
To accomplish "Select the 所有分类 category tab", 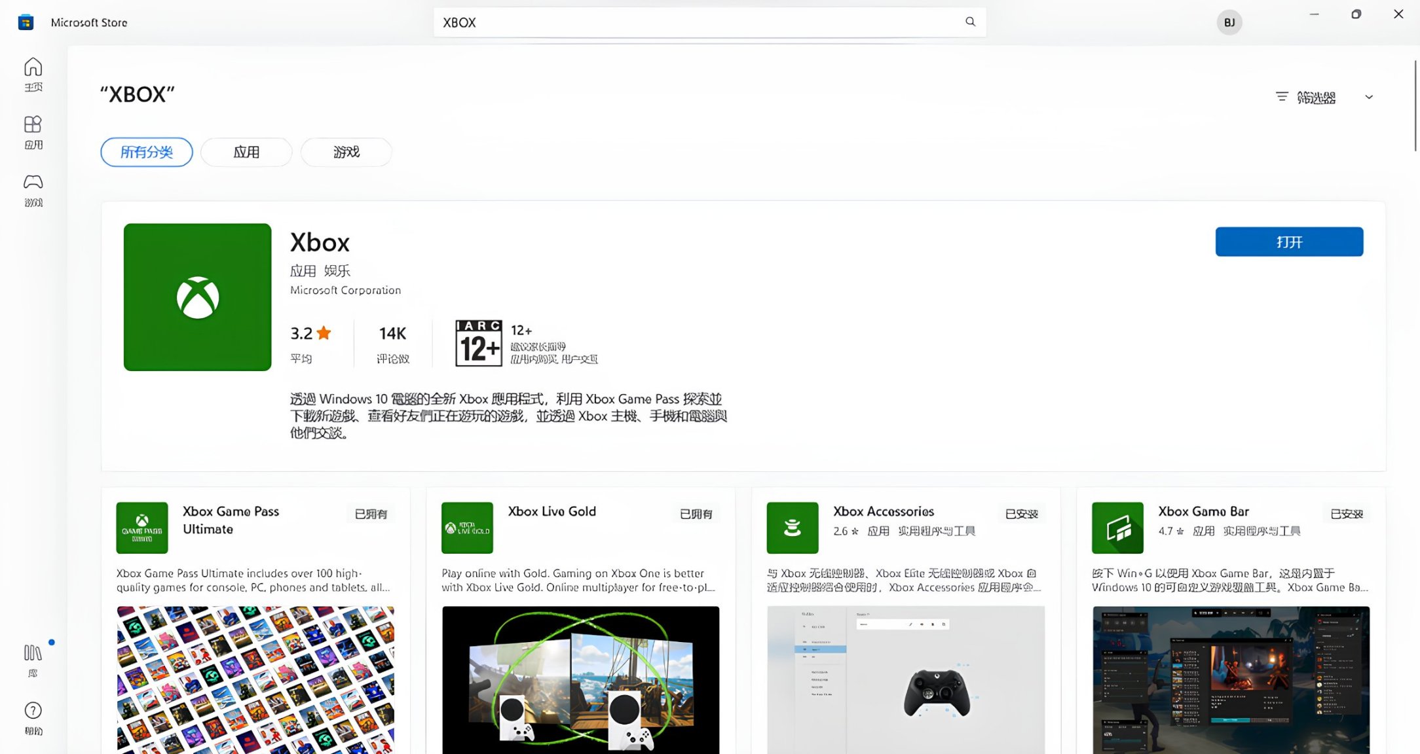I will [147, 152].
